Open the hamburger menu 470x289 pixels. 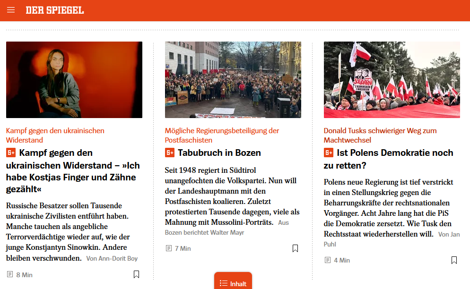(11, 10)
